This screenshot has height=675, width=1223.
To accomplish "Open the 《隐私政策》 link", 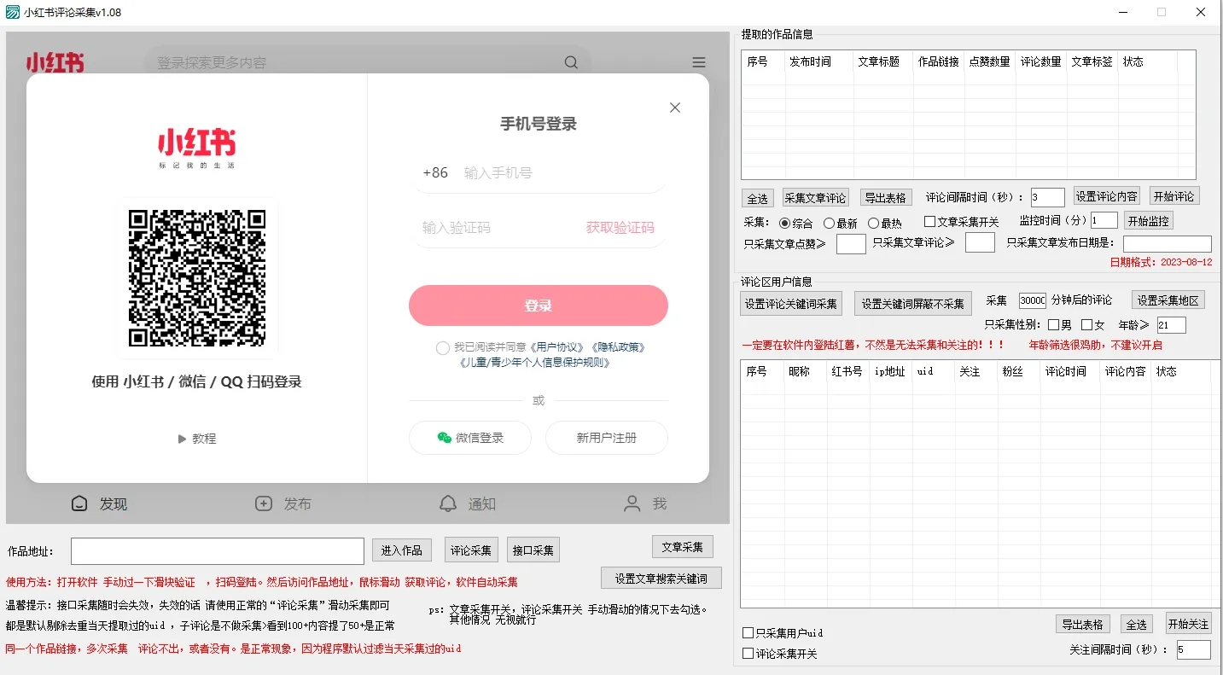I will click(617, 347).
